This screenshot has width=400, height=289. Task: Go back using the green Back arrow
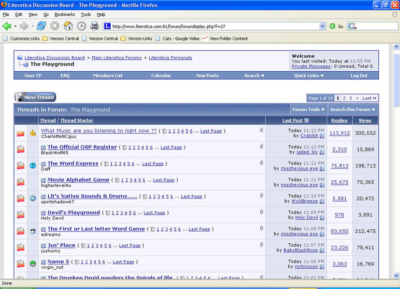(x=7, y=26)
